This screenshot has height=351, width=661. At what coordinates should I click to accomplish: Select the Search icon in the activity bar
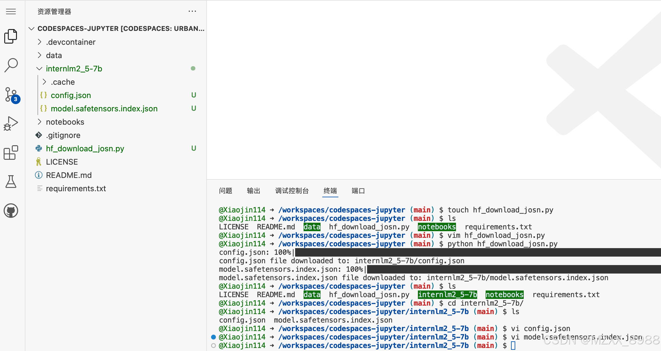[x=11, y=64]
